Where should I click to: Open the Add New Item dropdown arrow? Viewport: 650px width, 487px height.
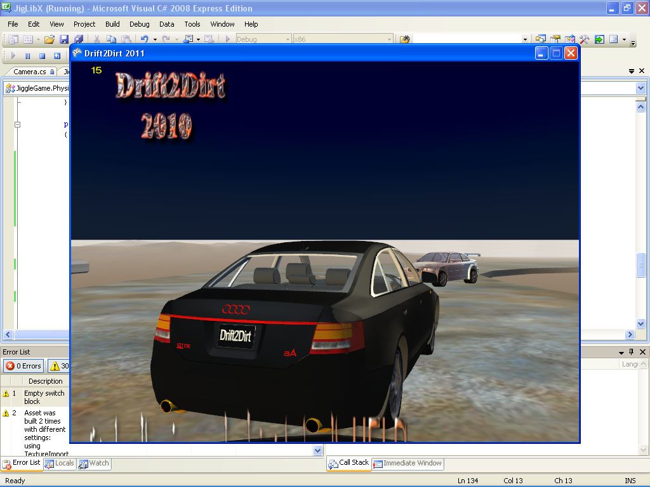(x=38, y=39)
